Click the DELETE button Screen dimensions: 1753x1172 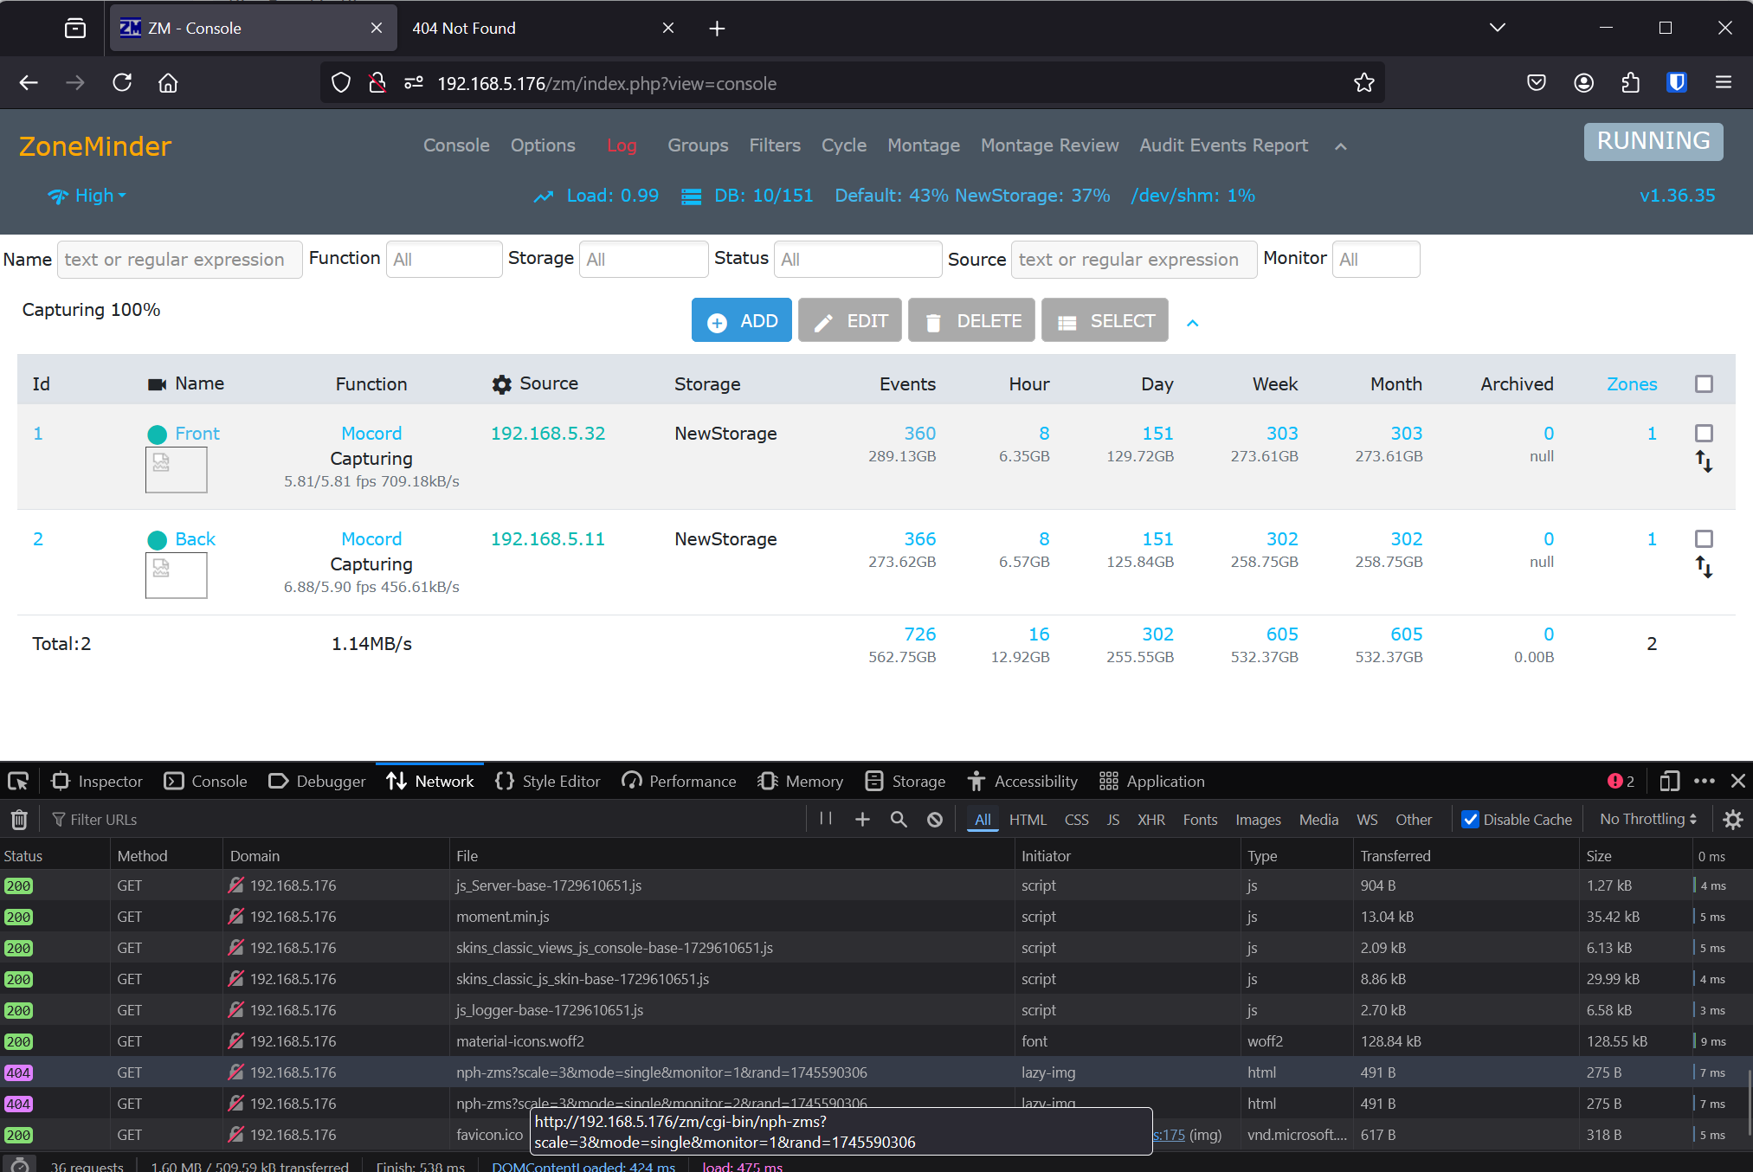972,320
